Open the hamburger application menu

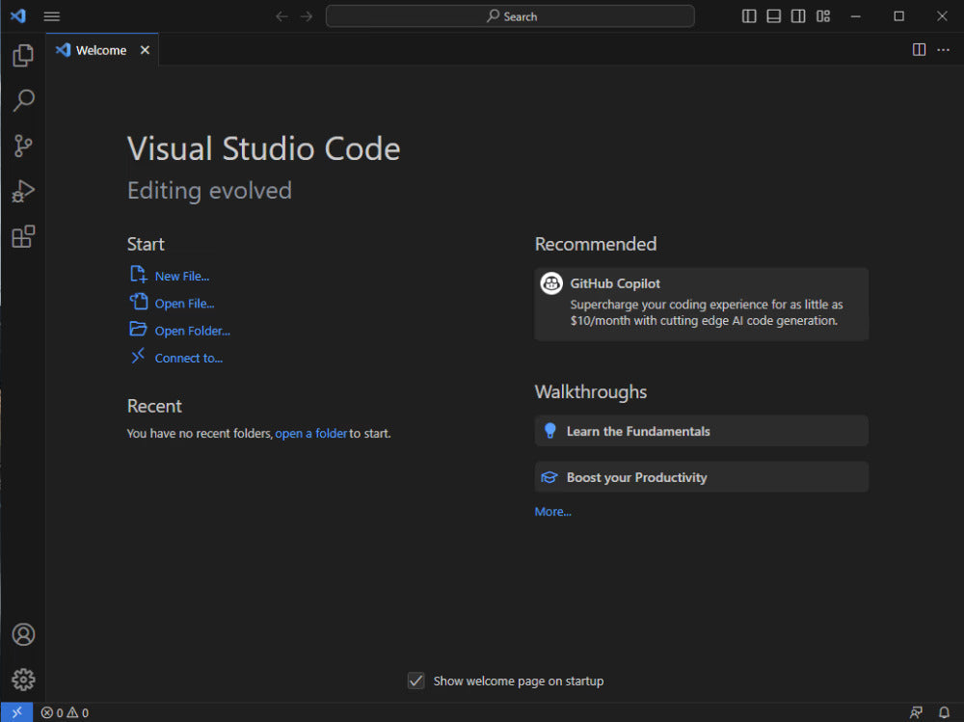point(51,15)
